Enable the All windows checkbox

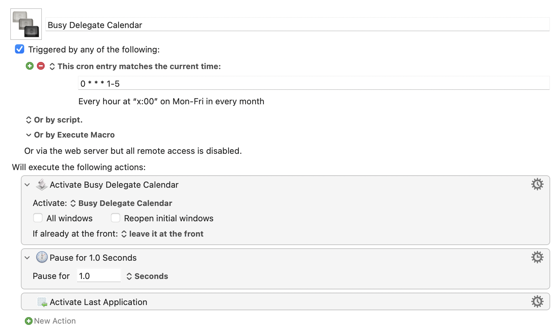(38, 218)
